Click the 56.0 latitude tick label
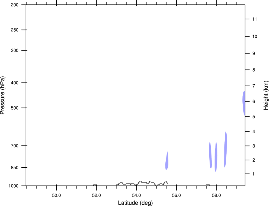This screenshot has height=206, width=269. (176, 196)
